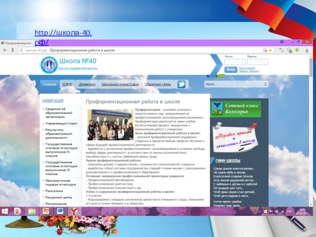
Task: Click the group photo thumbnail
Action: (111, 125)
